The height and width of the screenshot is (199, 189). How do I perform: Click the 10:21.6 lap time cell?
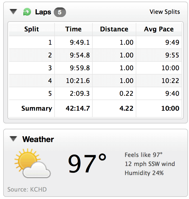point(78,81)
